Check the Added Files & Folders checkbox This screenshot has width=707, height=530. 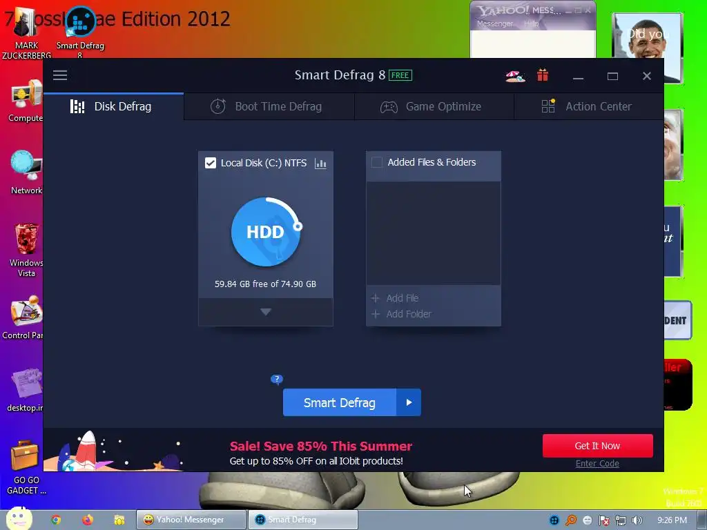click(x=377, y=162)
